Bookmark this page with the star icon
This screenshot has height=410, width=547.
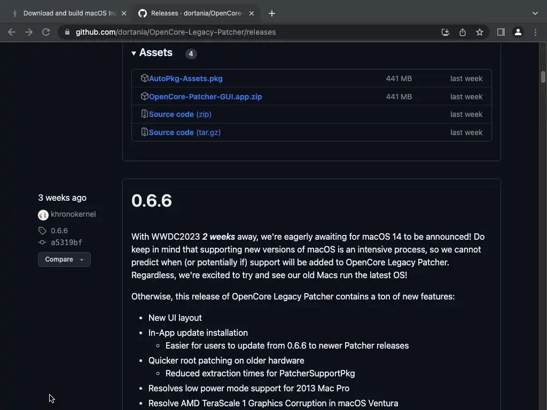pyautogui.click(x=480, y=32)
